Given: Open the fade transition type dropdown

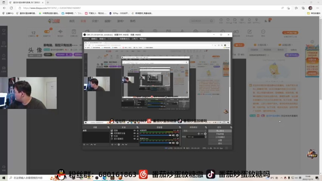Looking at the screenshot, I should click(194, 131).
